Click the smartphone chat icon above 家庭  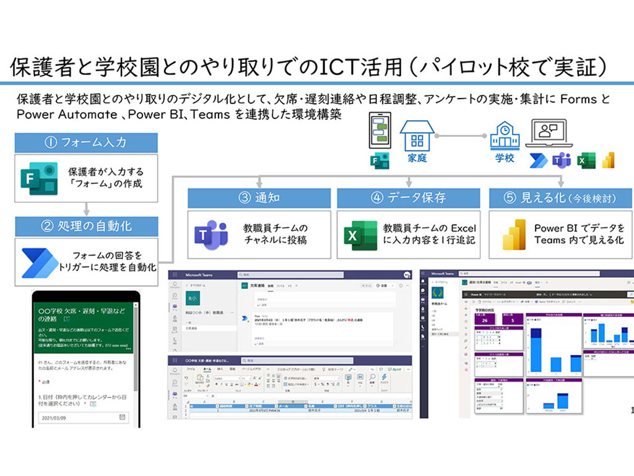point(380,130)
